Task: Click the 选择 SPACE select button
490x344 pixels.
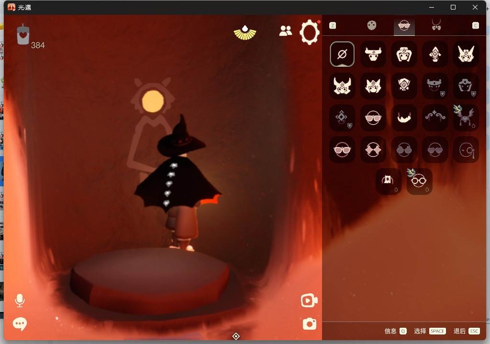Action: pos(430,331)
